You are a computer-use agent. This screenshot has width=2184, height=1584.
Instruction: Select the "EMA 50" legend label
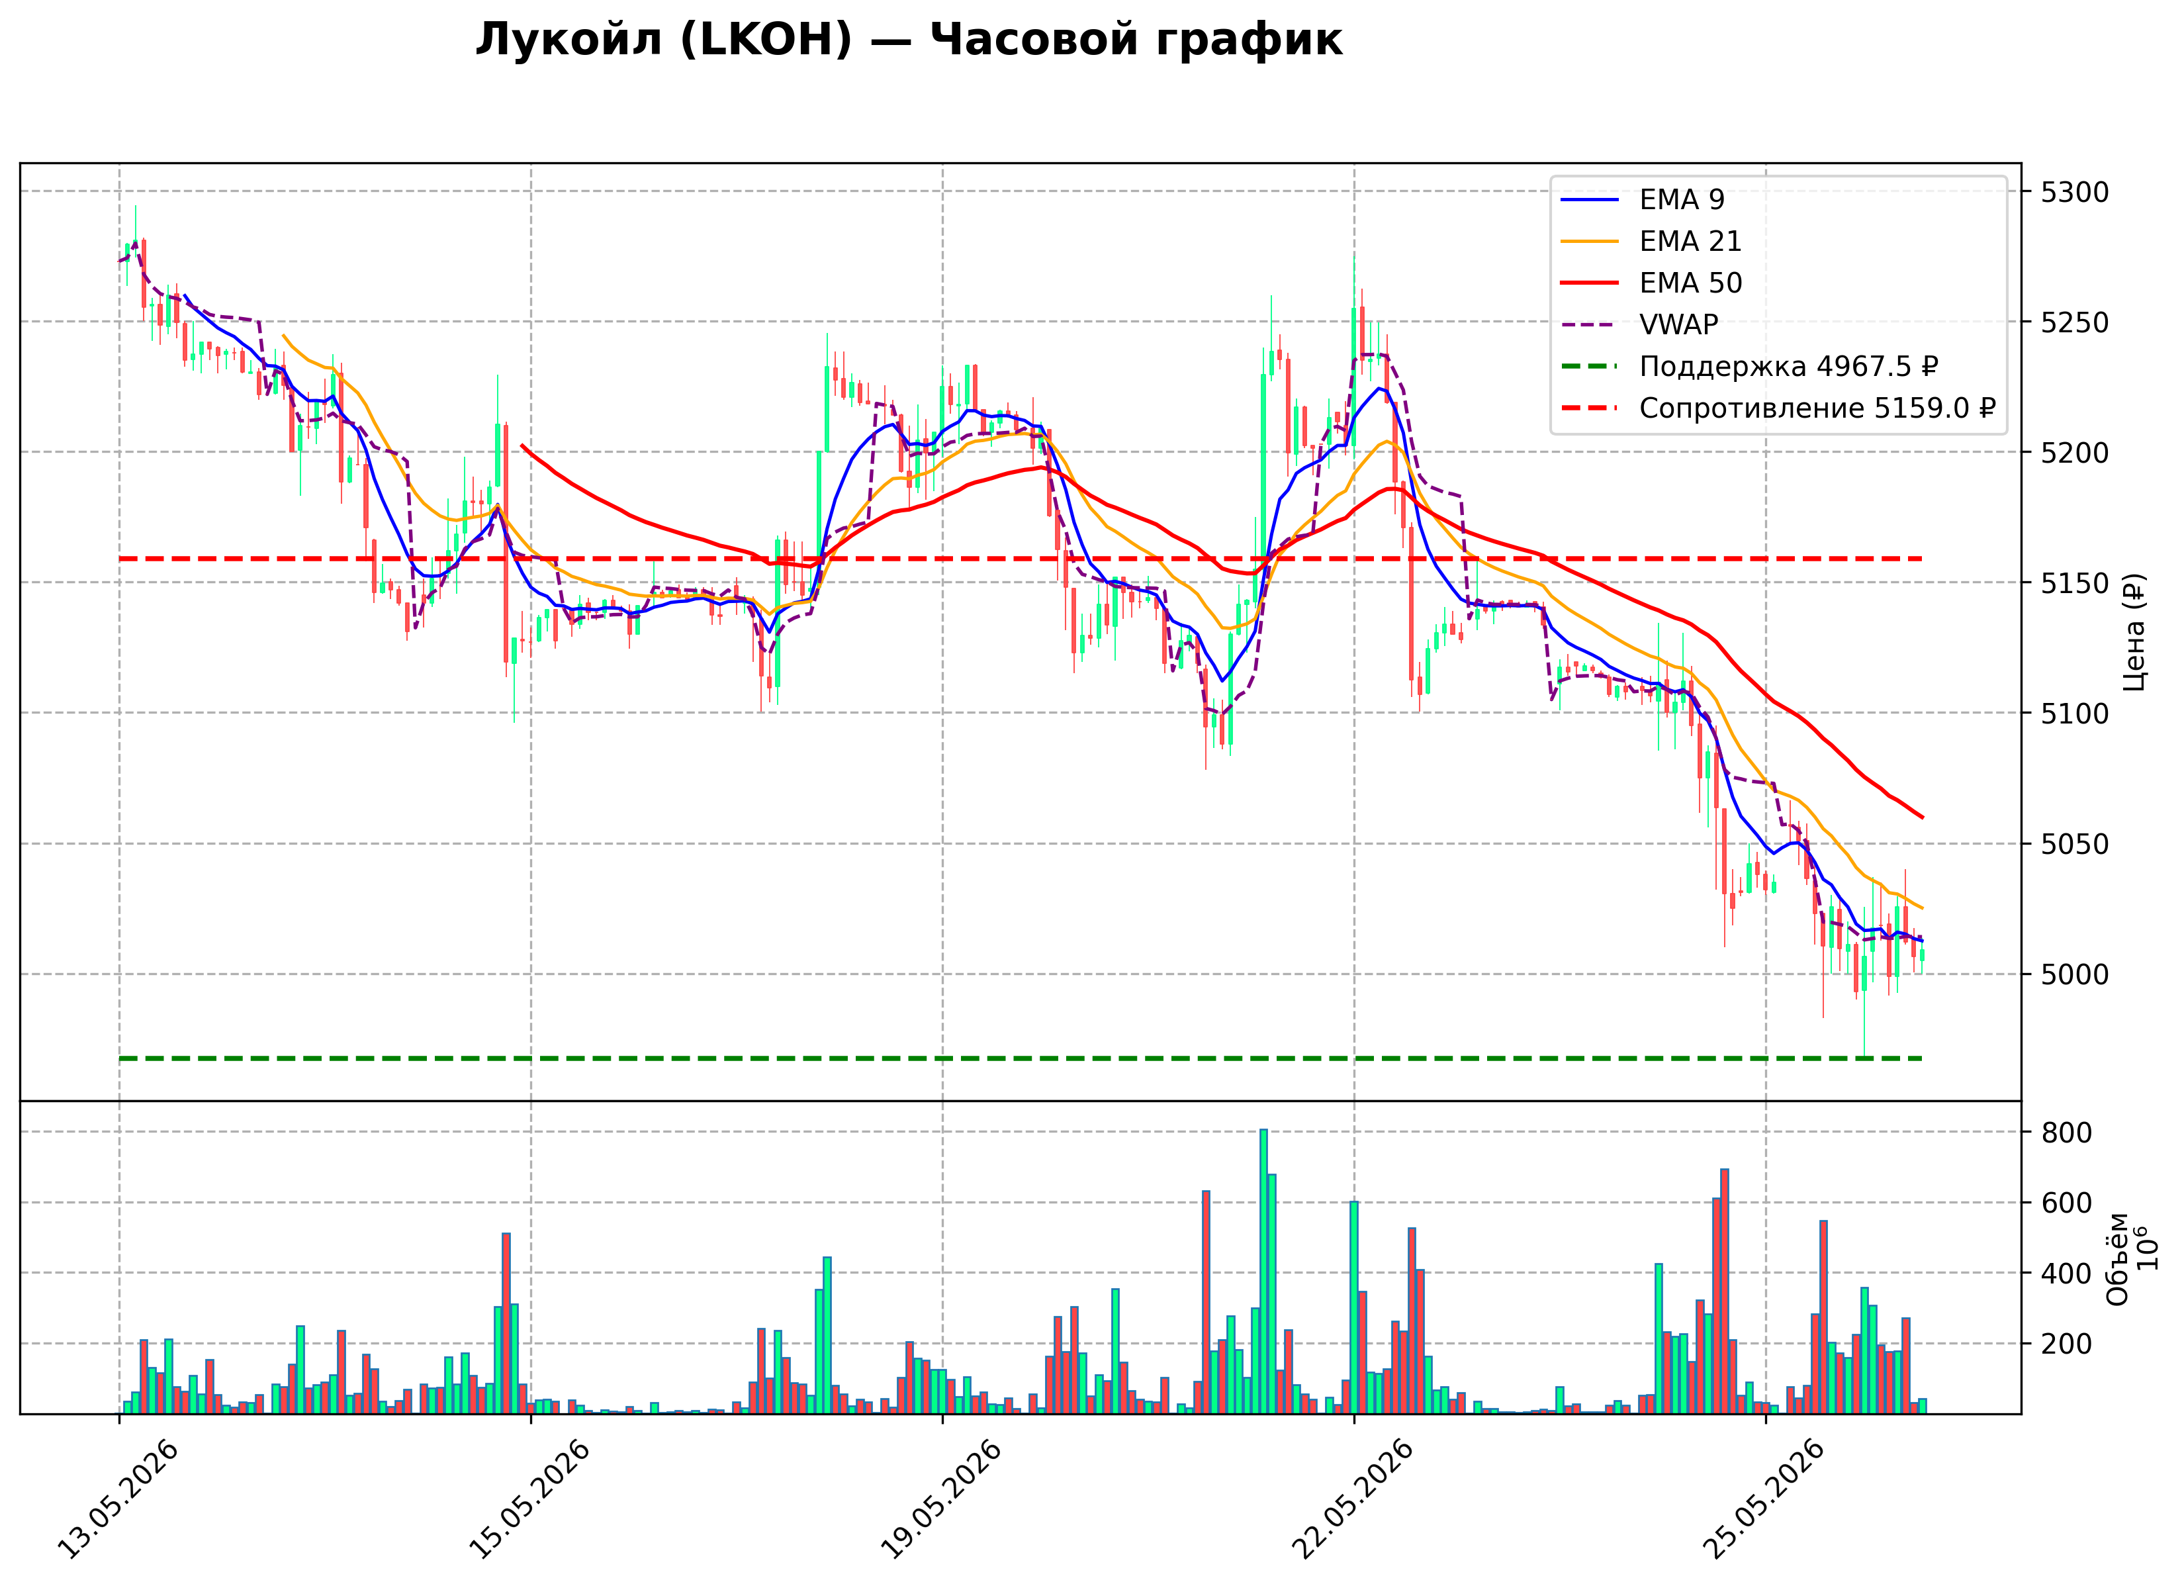(1690, 283)
